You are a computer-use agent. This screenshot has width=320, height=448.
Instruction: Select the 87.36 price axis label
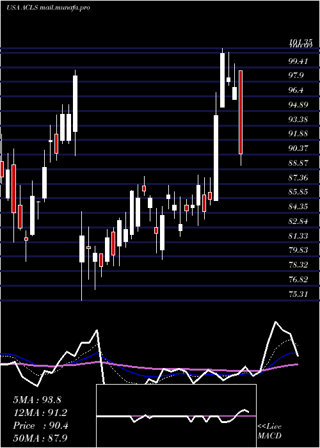pos(298,178)
